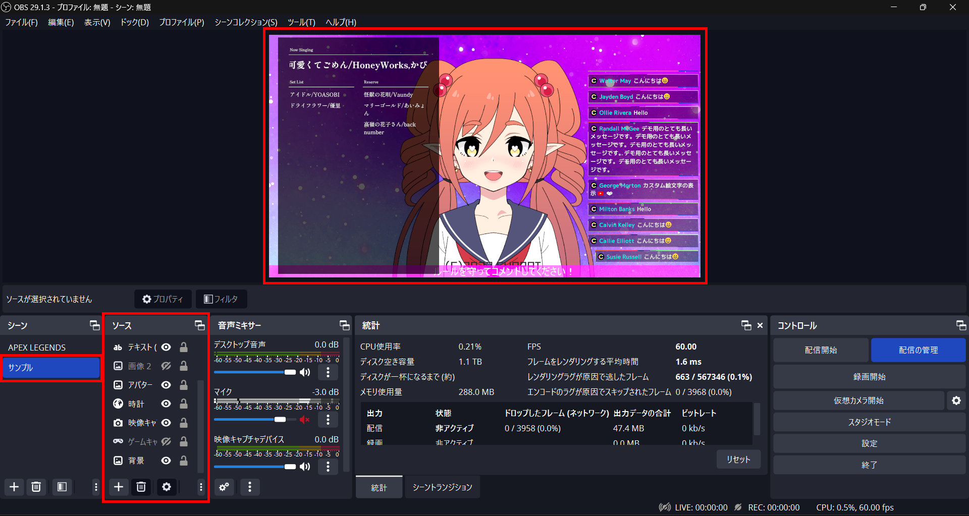Unmute the マイク speaker icon
Image resolution: width=969 pixels, height=516 pixels.
pyautogui.click(x=305, y=420)
